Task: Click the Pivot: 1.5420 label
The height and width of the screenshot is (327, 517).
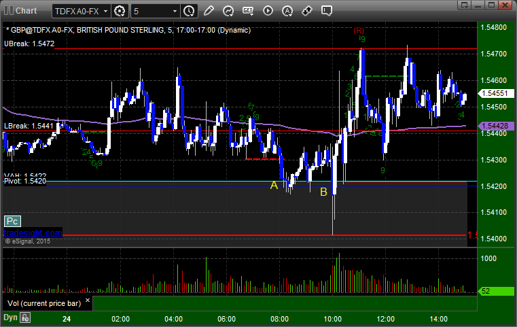Action: [25, 181]
